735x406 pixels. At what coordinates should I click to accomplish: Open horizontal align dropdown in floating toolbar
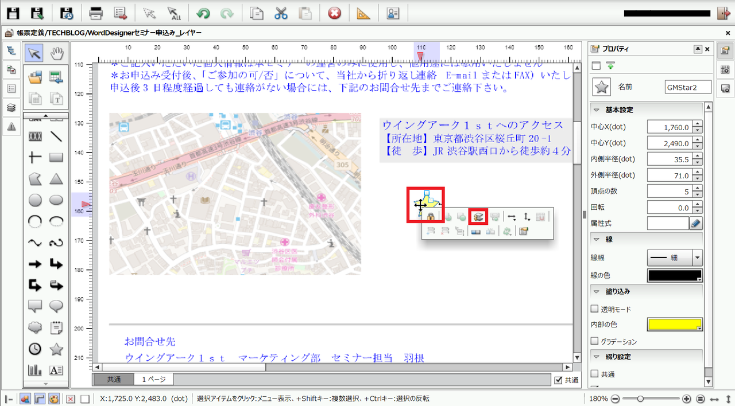pos(512,217)
